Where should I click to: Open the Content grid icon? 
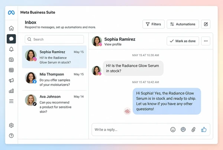[11, 70]
